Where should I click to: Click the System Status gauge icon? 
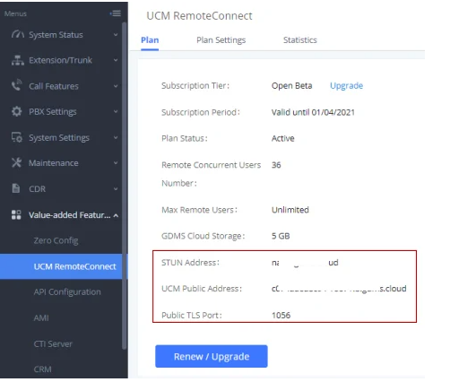click(17, 34)
